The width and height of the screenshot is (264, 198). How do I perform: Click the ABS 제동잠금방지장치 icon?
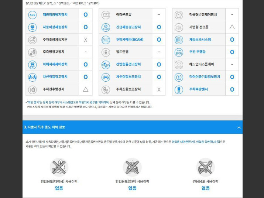click(32, 15)
